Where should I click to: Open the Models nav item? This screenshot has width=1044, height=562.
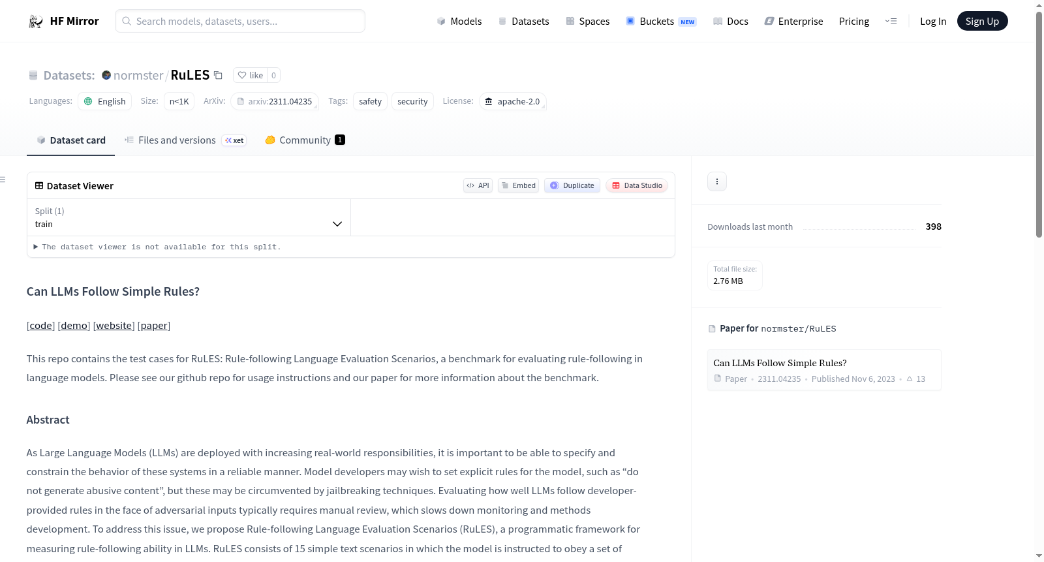tap(459, 22)
